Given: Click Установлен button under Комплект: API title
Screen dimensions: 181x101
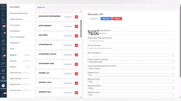Looking at the screenshot, I should pos(94,19).
